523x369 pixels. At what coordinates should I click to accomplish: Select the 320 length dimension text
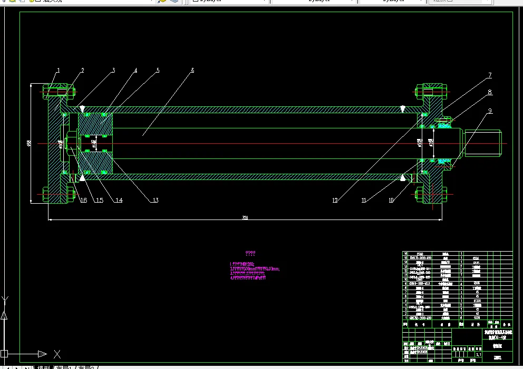point(245,218)
